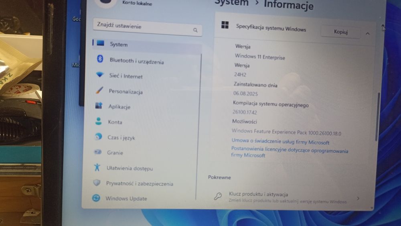Click the scroll-down arrow at the bottom of the scrollbar

[372, 208]
